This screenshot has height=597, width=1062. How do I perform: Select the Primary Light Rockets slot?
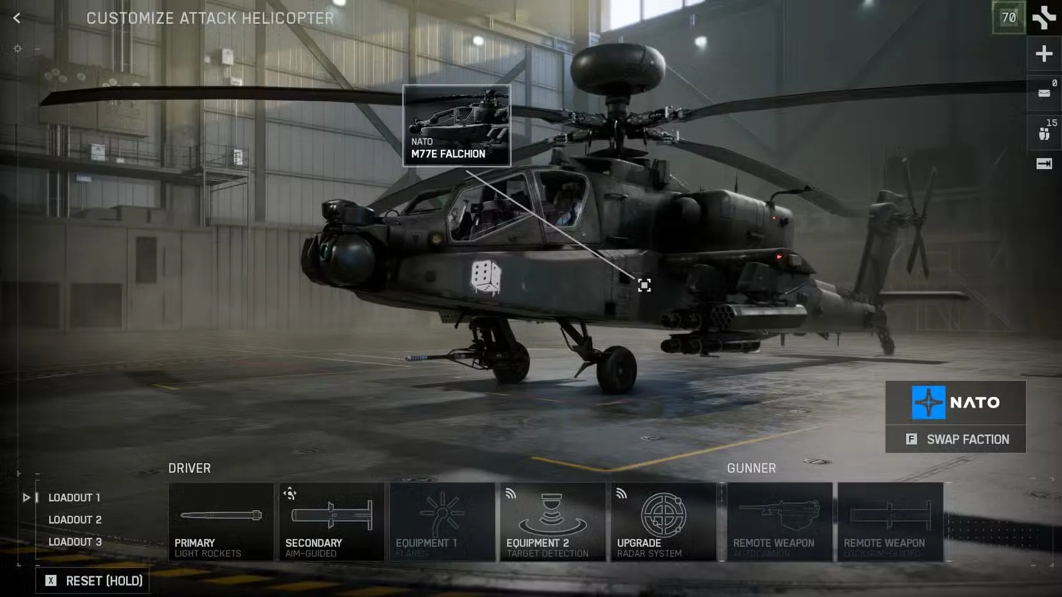click(x=220, y=521)
